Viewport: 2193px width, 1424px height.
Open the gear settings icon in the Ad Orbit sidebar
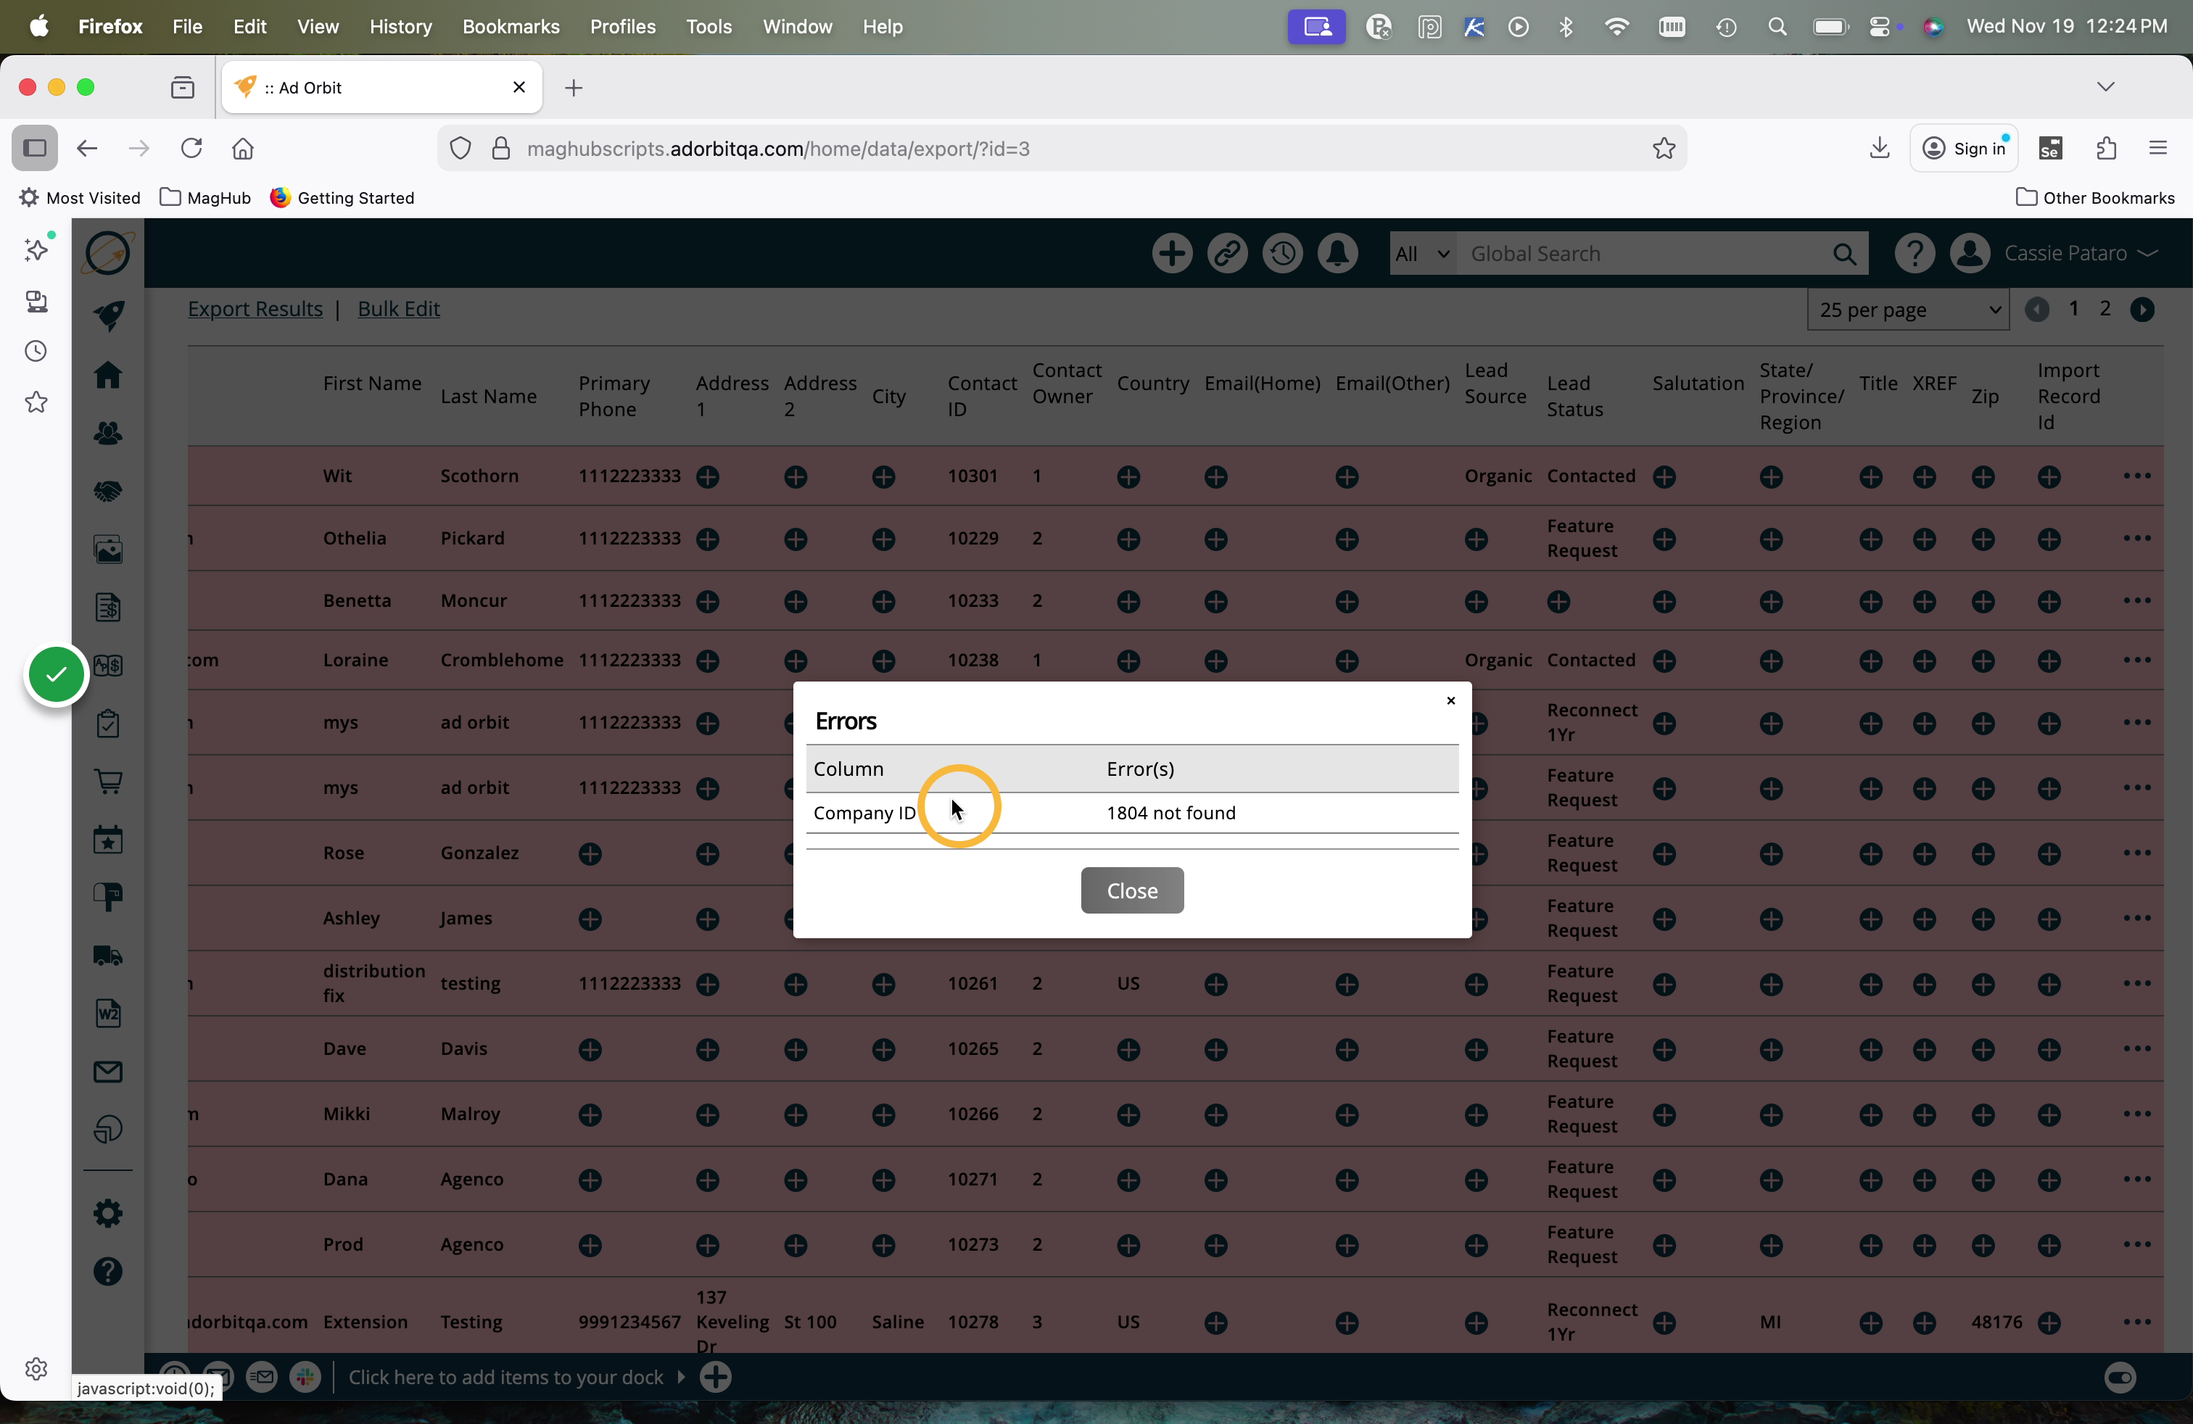tap(108, 1213)
